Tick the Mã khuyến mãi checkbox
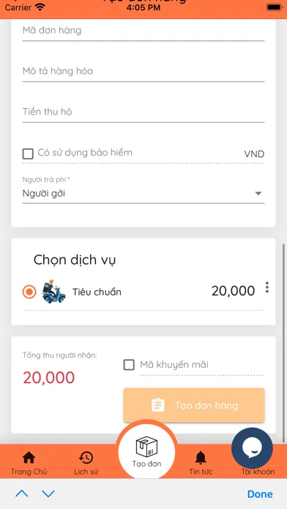 click(129, 364)
